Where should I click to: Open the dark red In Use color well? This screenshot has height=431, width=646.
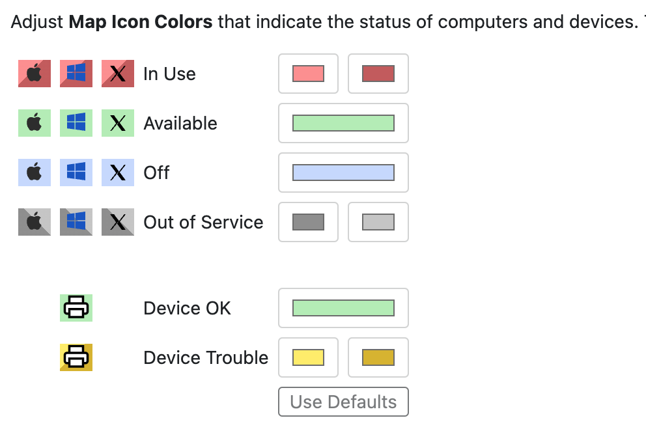pos(378,74)
